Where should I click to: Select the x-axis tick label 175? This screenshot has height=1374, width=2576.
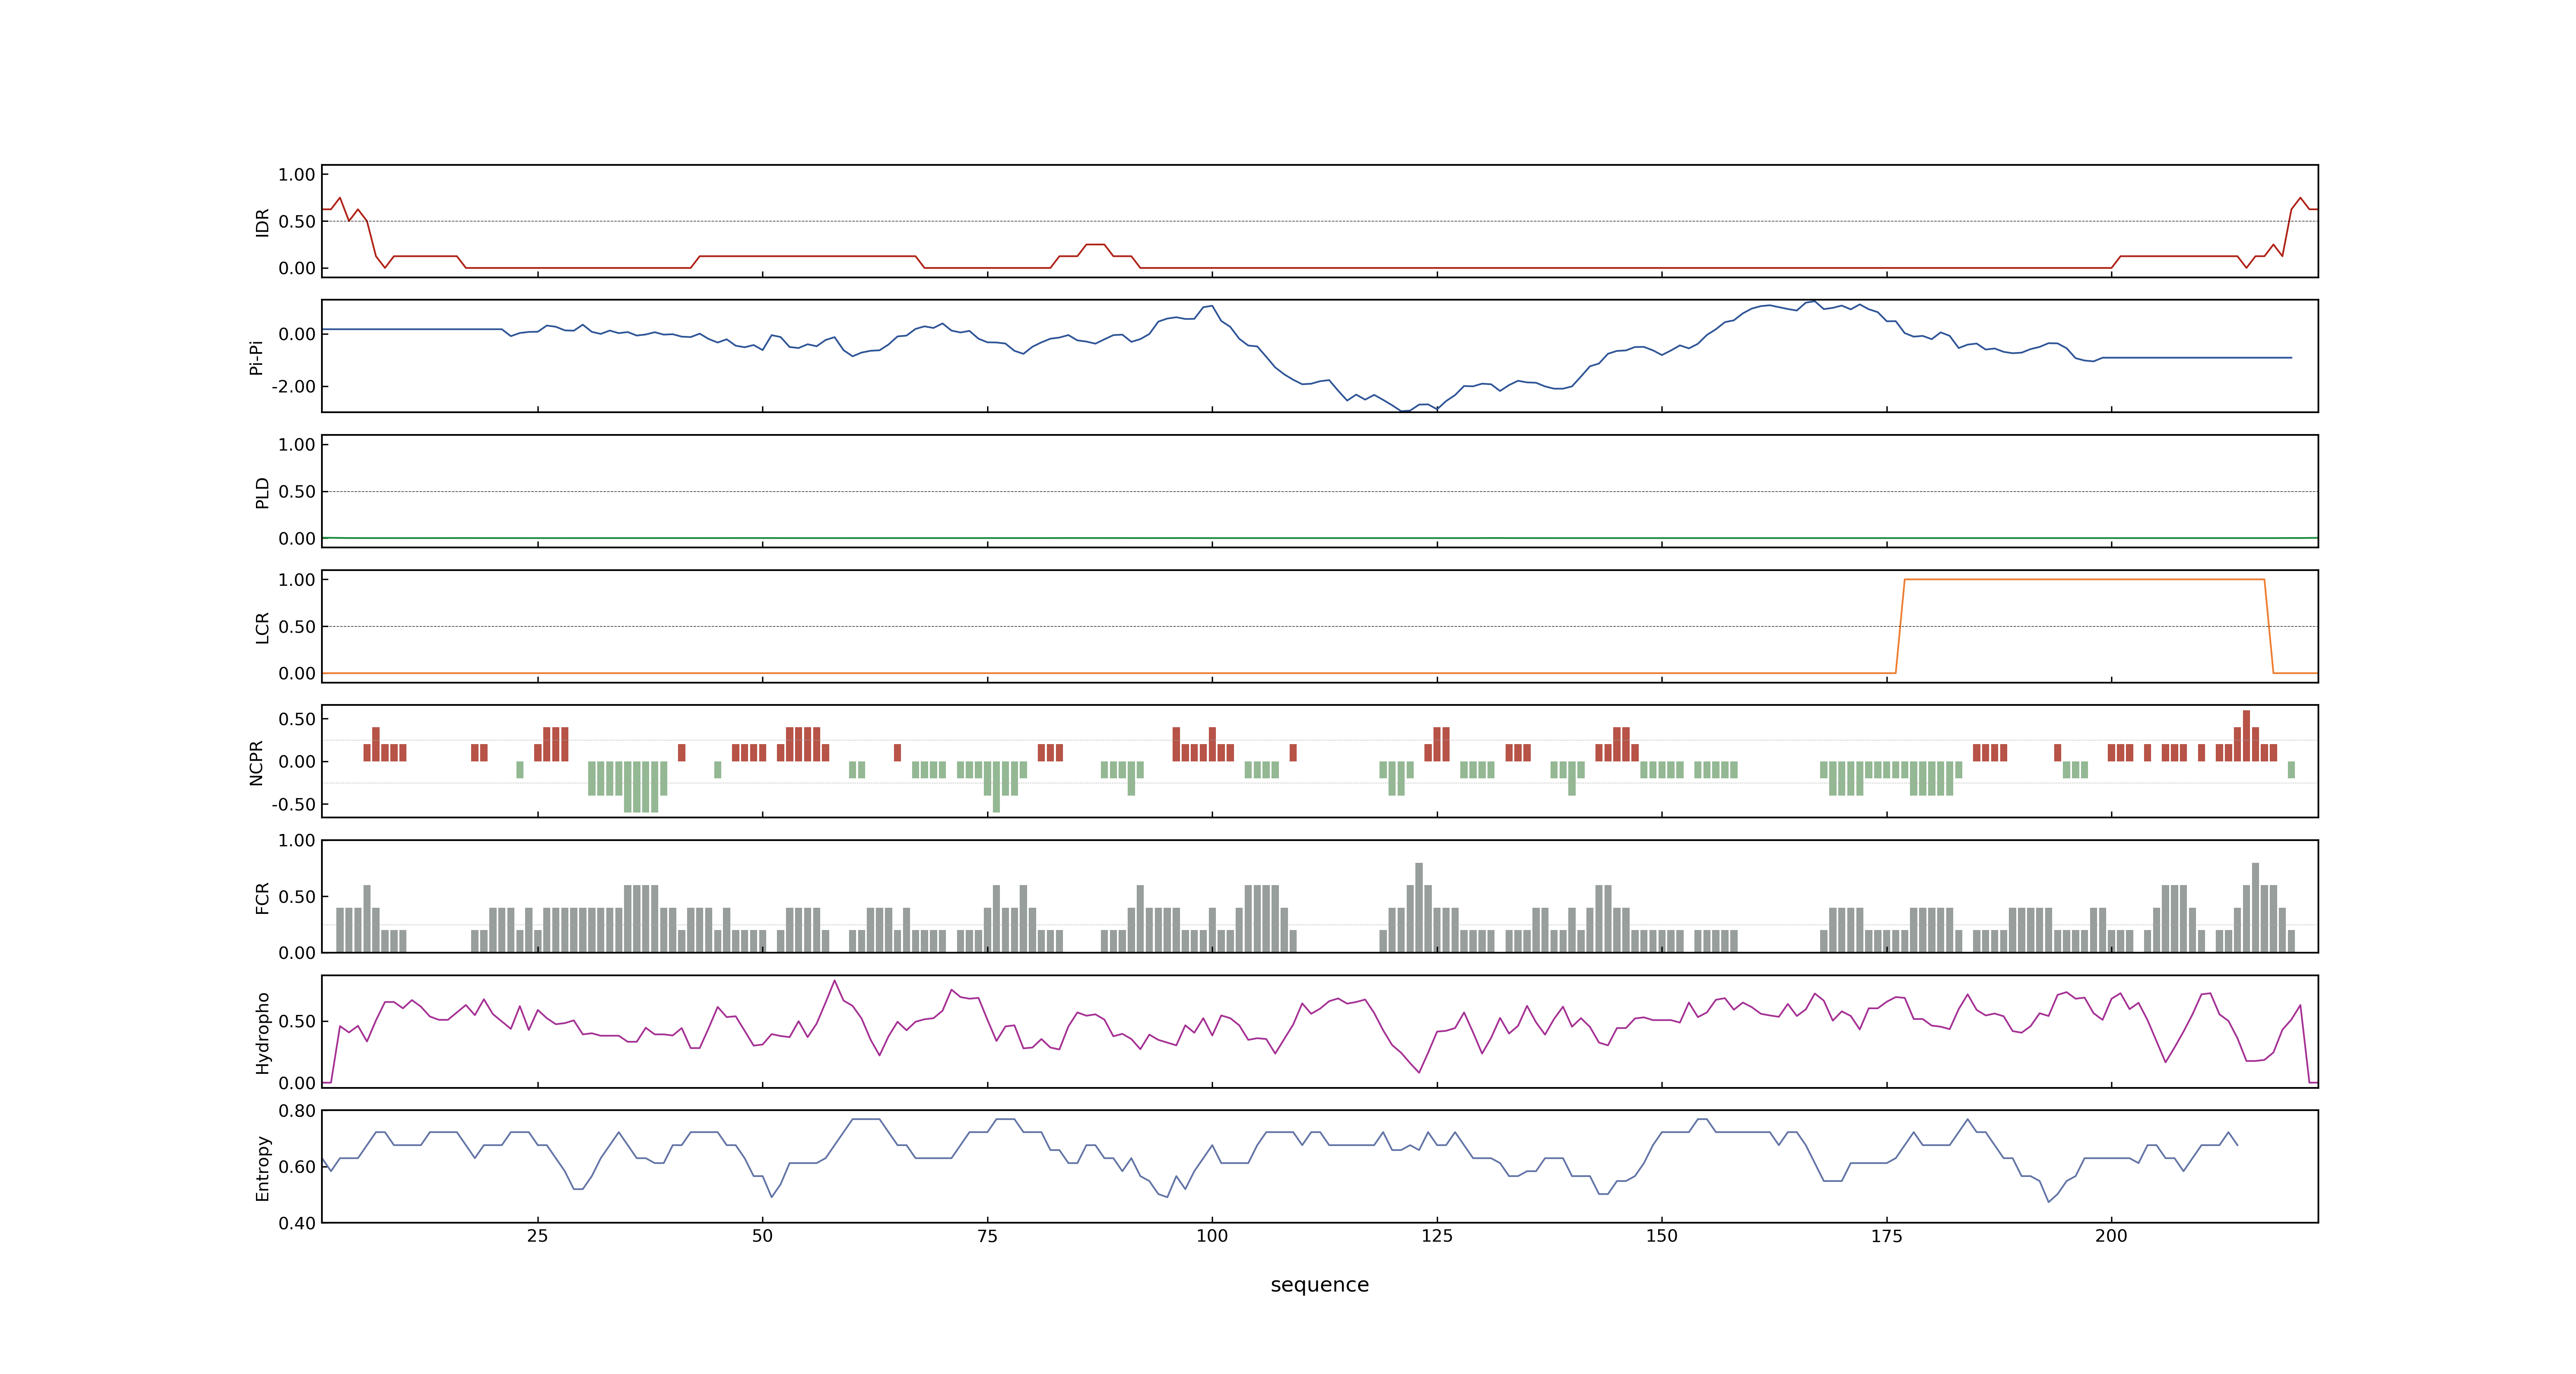point(1887,1236)
